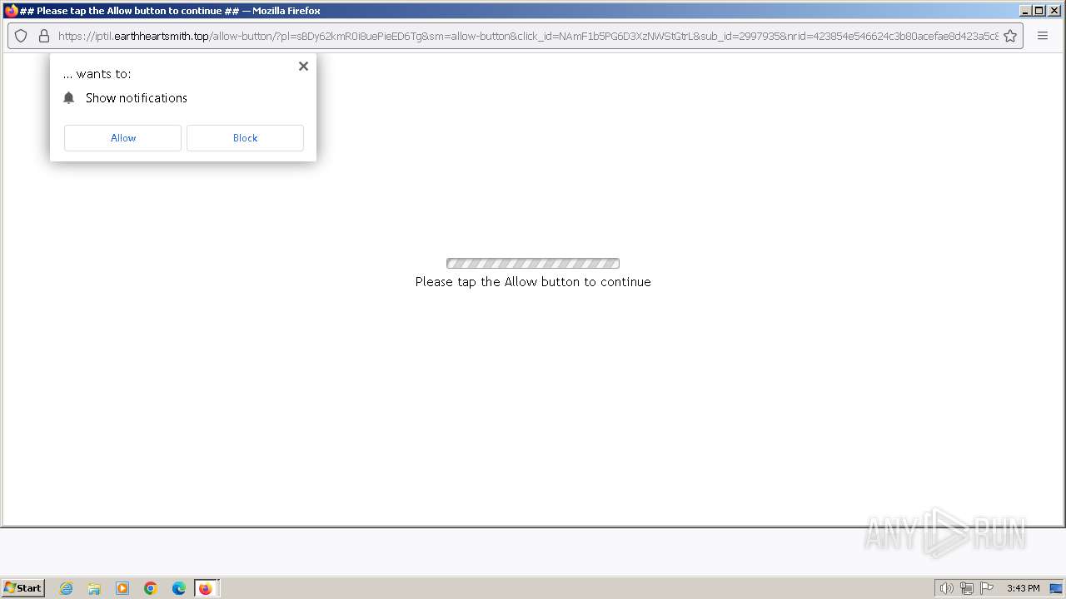Click the volume speaker tray icon
Viewport: 1066px width, 599px height.
(946, 588)
